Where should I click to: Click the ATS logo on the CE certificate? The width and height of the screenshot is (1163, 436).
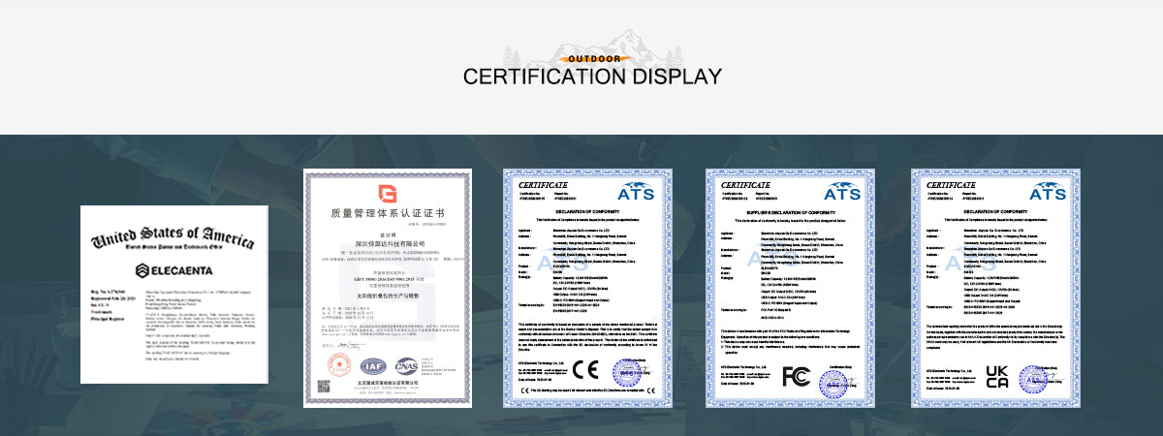click(x=637, y=191)
